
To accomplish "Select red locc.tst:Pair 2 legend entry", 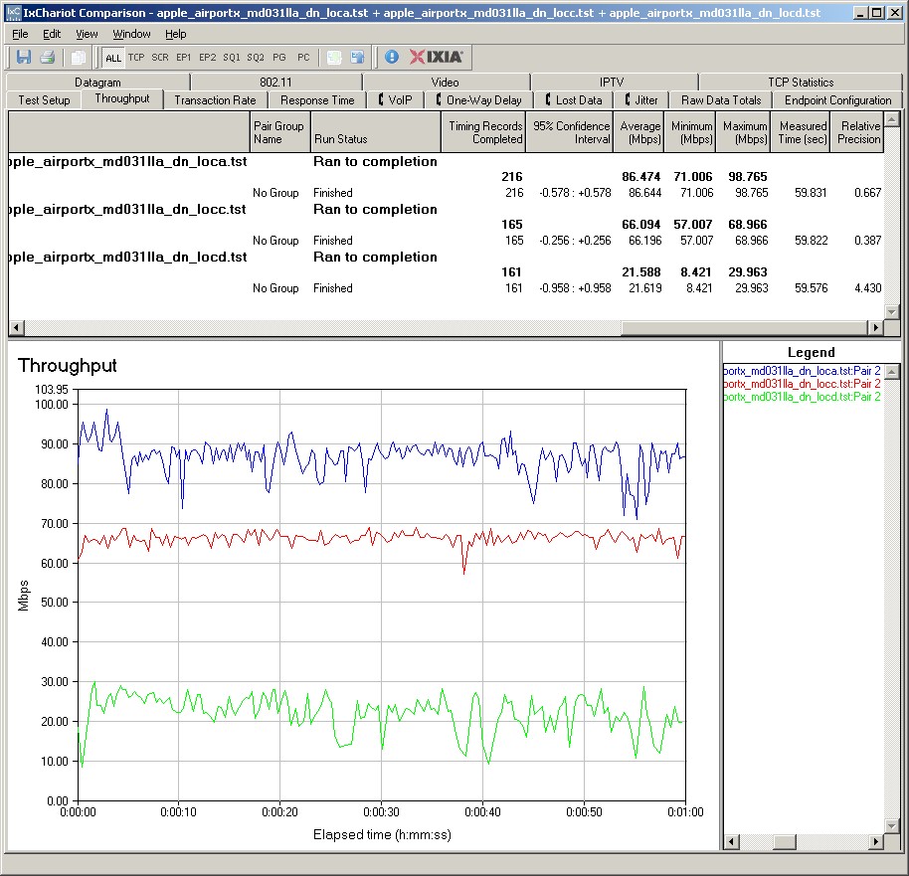I will click(x=803, y=384).
